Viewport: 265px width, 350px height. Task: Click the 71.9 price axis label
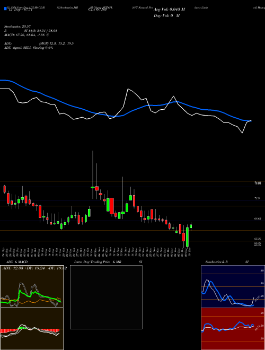(257, 198)
